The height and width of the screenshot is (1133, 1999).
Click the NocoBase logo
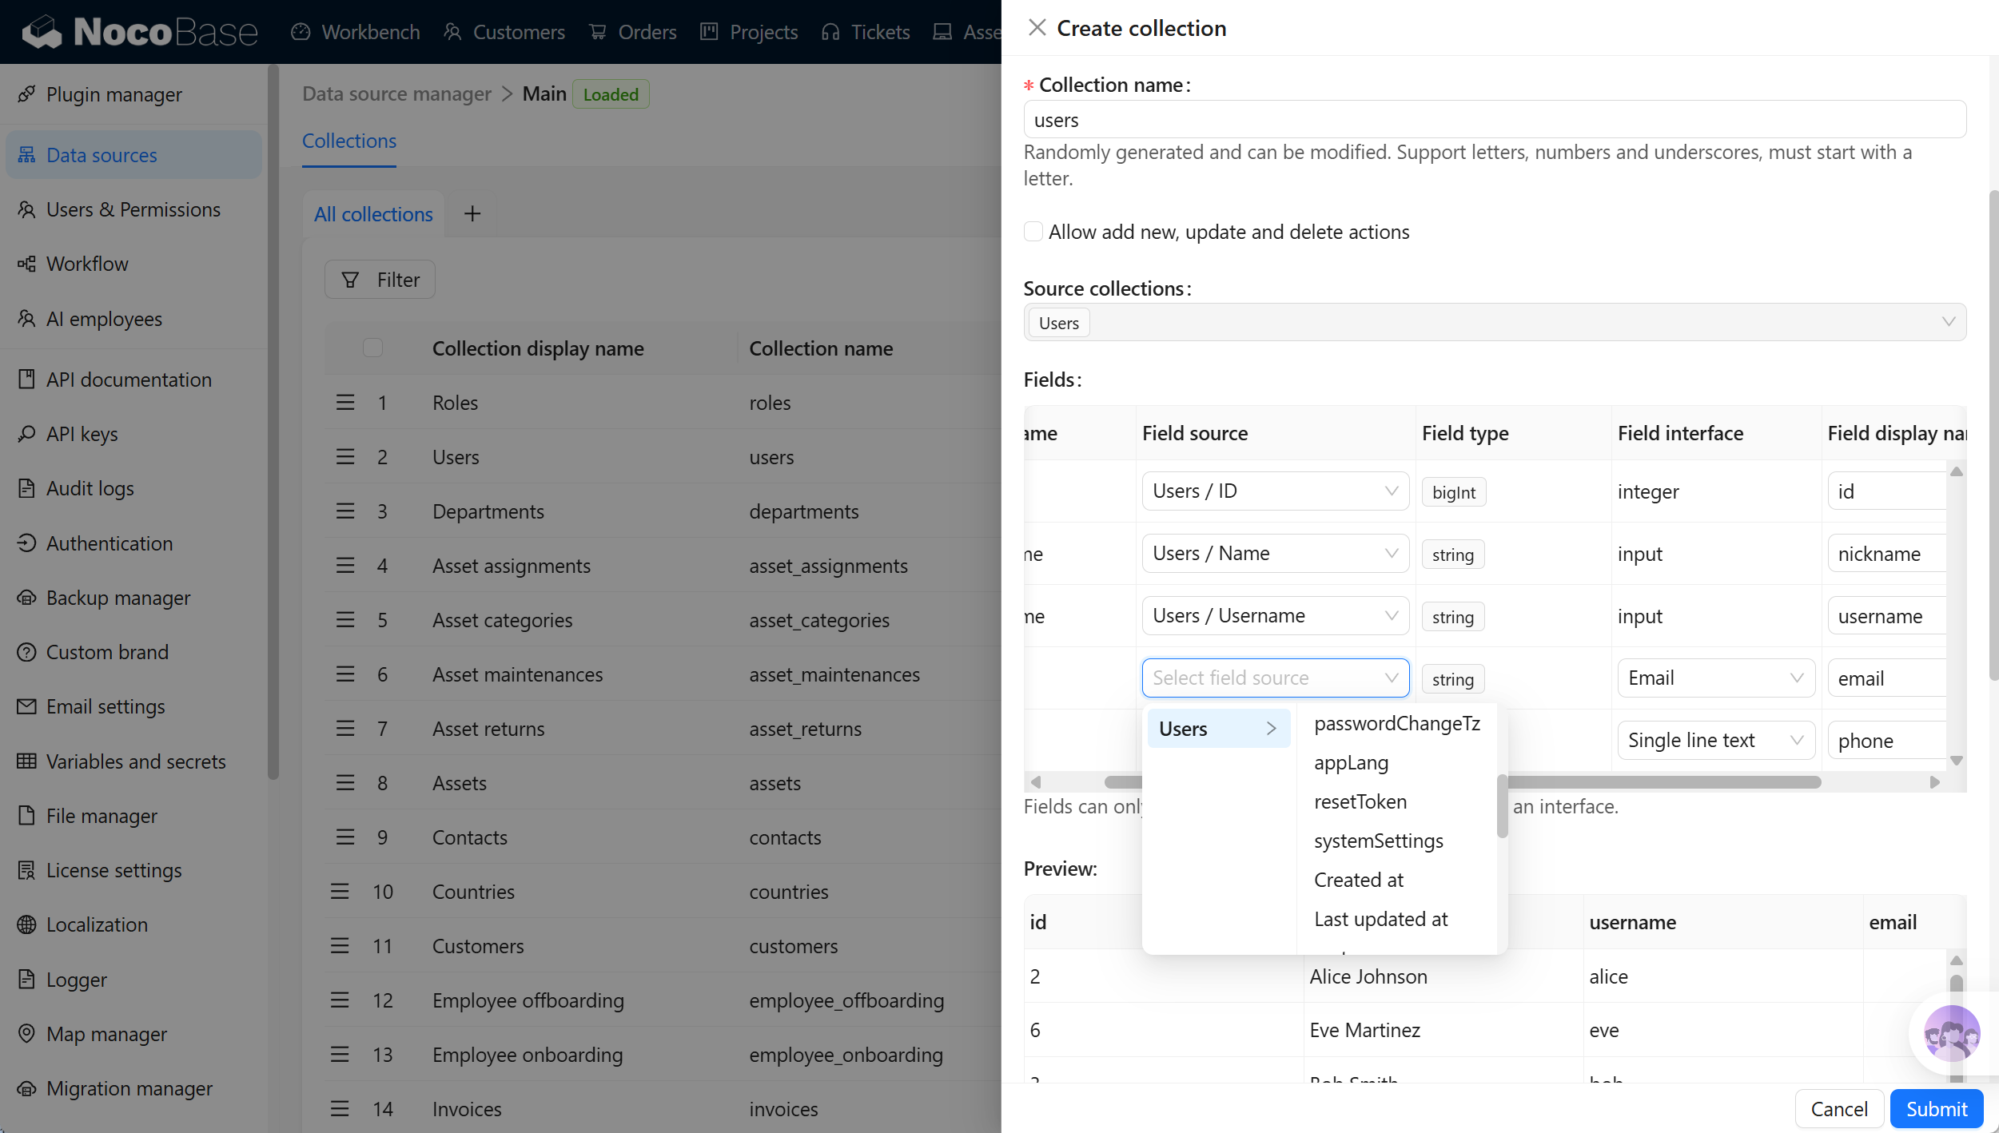140,32
